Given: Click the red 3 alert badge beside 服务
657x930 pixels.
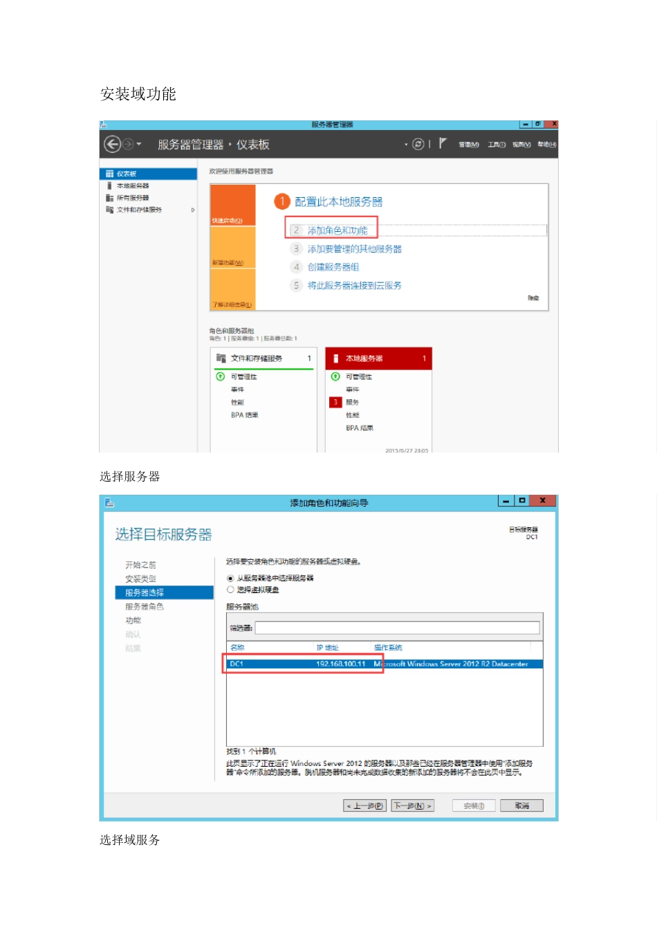Looking at the screenshot, I should [336, 402].
